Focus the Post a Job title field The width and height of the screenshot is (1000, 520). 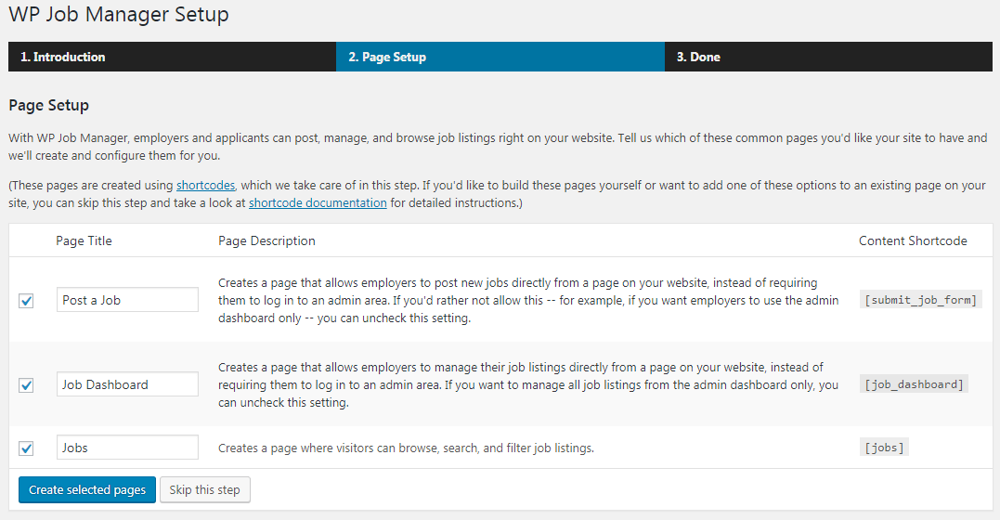tap(127, 300)
